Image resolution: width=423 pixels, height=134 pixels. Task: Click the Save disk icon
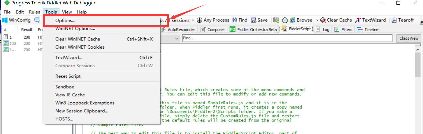pyautogui.click(x=254, y=20)
